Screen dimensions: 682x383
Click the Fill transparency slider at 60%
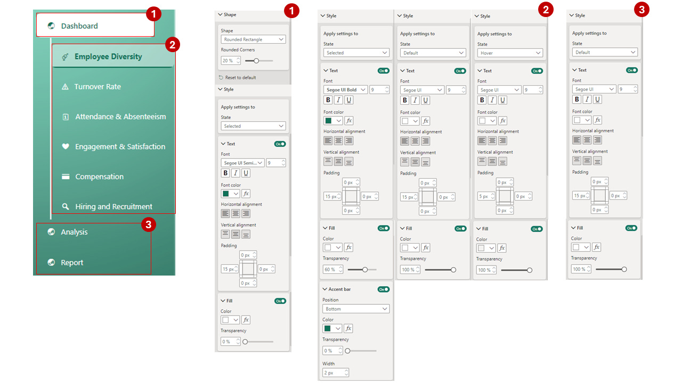tap(361, 269)
